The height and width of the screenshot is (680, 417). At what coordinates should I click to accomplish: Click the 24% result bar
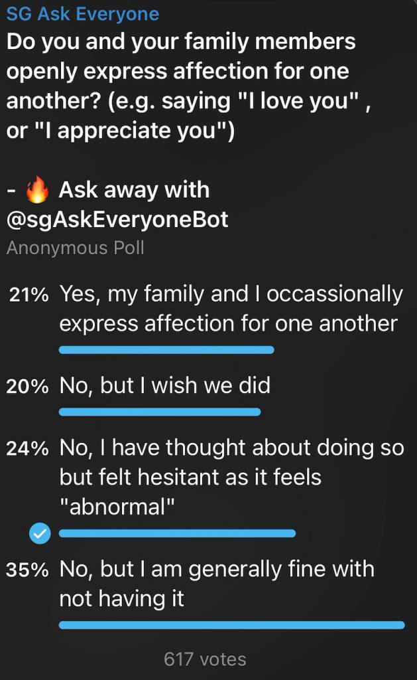(177, 533)
